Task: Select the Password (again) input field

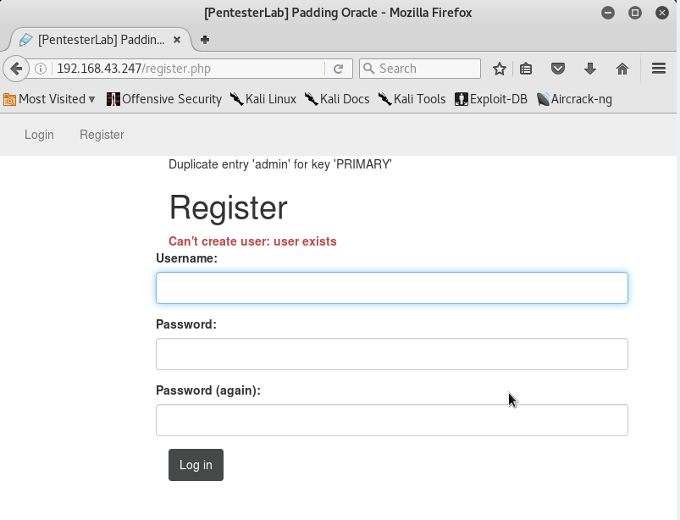Action: point(392,420)
